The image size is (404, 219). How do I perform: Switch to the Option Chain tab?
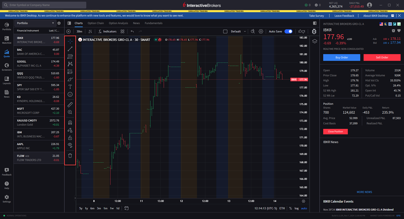click(96, 23)
